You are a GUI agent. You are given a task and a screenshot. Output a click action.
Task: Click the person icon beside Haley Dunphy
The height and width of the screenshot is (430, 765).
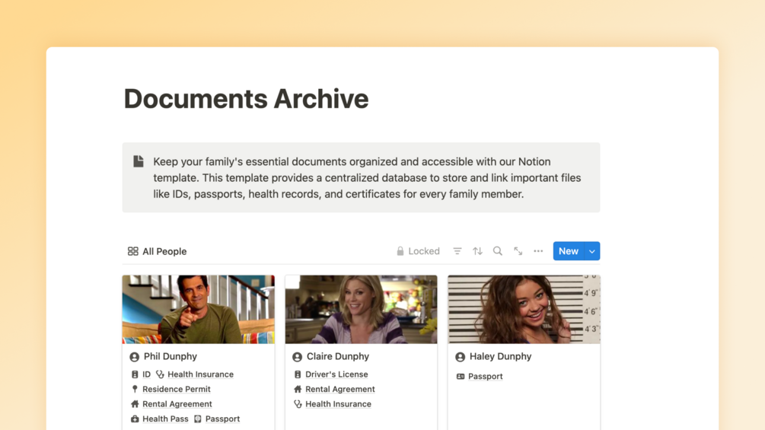tap(460, 357)
